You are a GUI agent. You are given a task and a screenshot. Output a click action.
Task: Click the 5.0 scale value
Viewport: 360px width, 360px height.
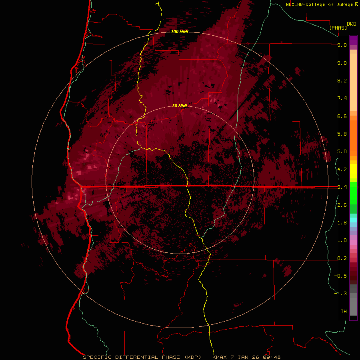tap(342, 152)
